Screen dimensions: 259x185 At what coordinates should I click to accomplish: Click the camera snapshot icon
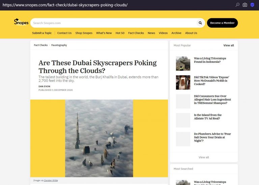(245, 5)
